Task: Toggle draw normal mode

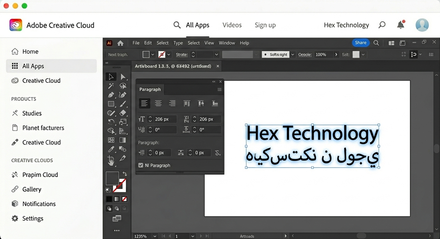Action: point(109,208)
